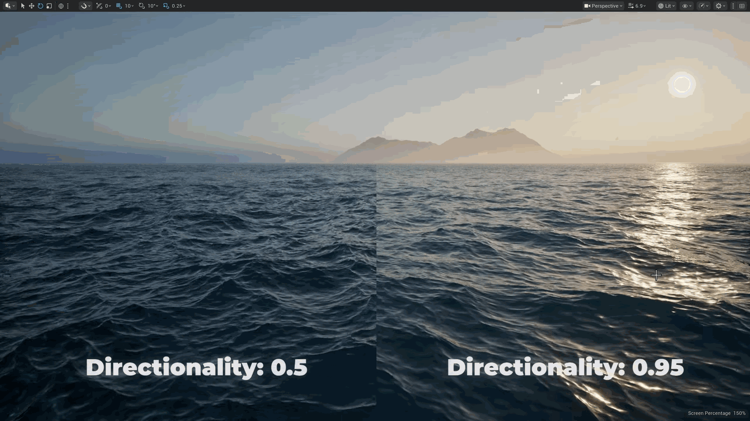
Task: Activate the Select objects tool
Action: point(22,6)
